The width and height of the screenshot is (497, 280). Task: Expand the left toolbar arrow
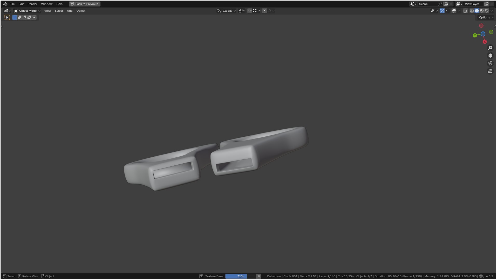pos(2,26)
